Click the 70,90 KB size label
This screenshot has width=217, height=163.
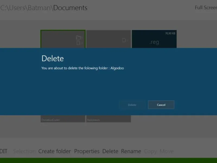[170, 33]
